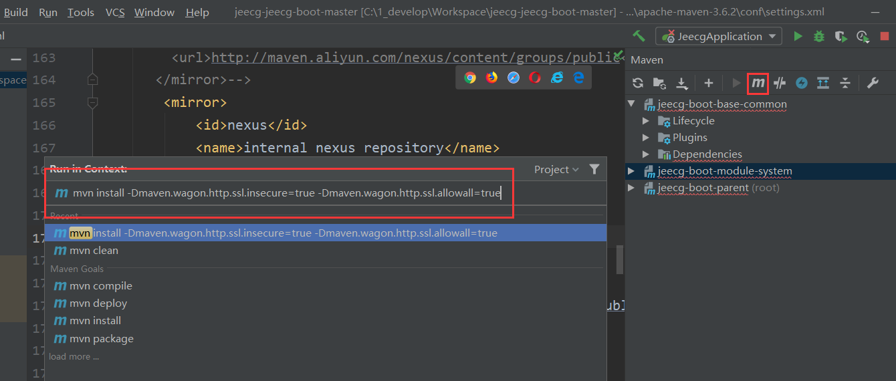Select recent mvn install -Dmaven.wagon command
The width and height of the screenshot is (896, 381).
[326, 233]
